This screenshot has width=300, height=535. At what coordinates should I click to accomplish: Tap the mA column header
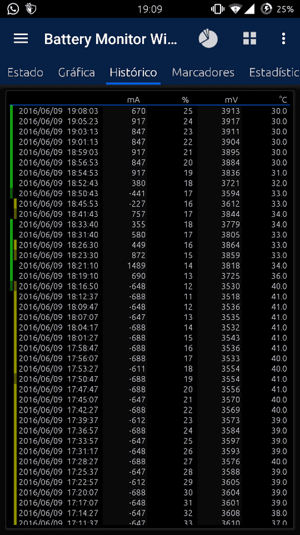pos(133,100)
